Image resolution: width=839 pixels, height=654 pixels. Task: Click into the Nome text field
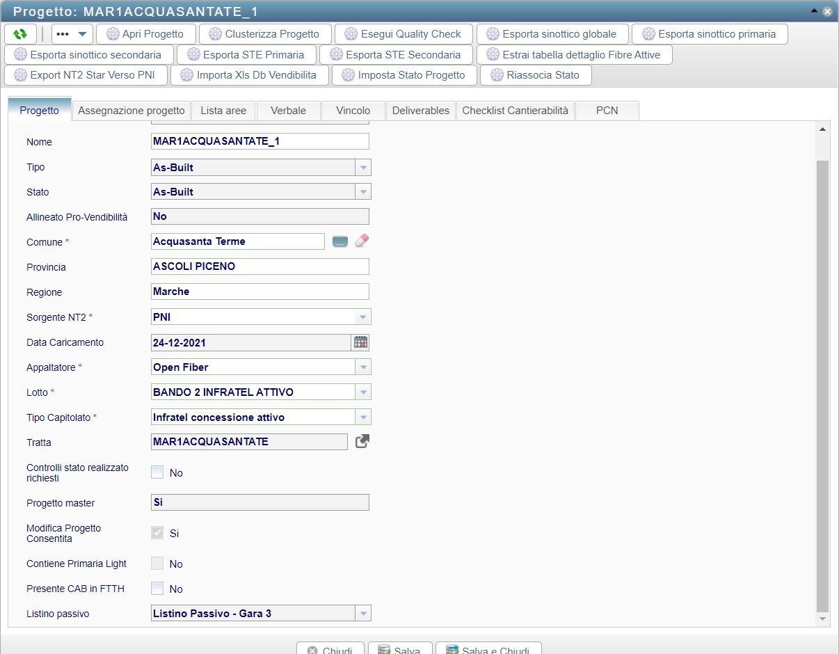[x=259, y=141]
